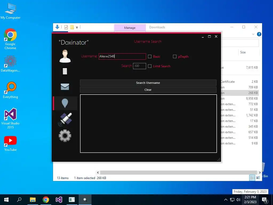Select the location pin icon in Doxinator
Screen dimensions: 273x205
point(65,103)
